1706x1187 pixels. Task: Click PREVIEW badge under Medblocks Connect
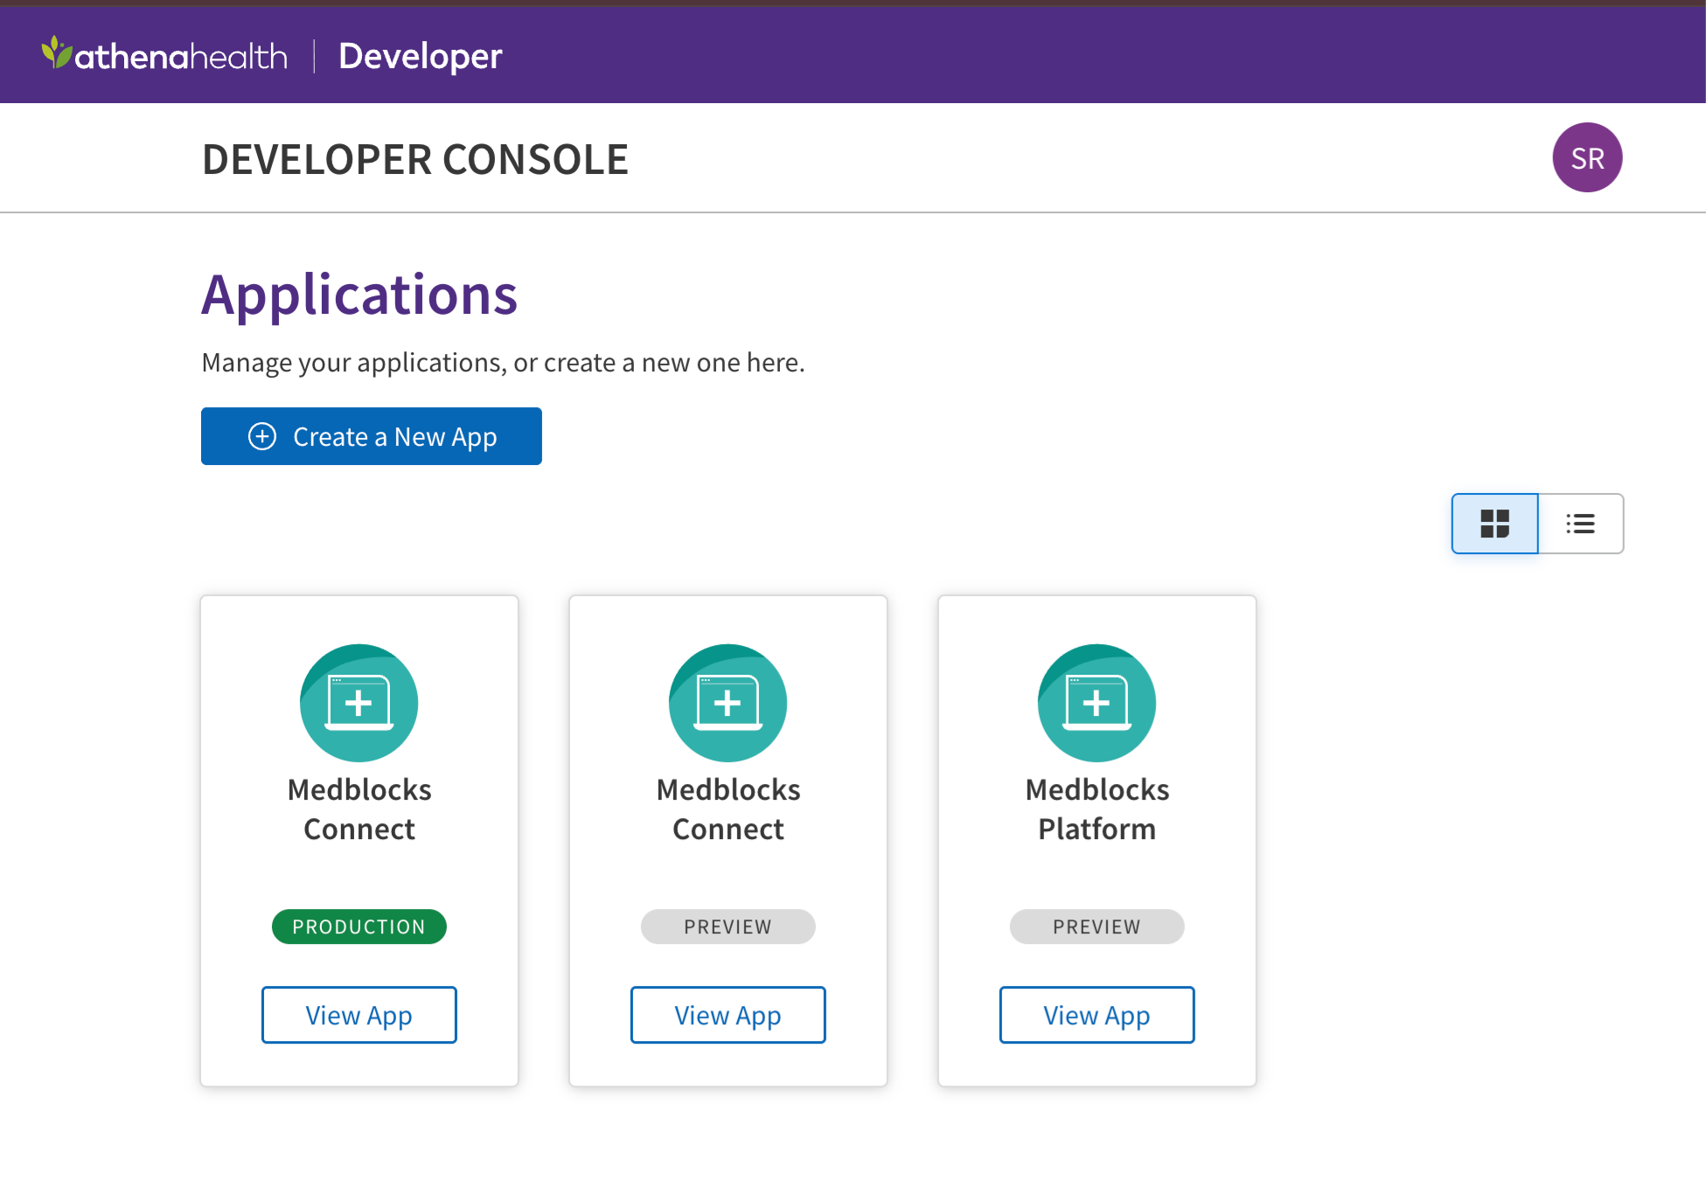(x=728, y=927)
